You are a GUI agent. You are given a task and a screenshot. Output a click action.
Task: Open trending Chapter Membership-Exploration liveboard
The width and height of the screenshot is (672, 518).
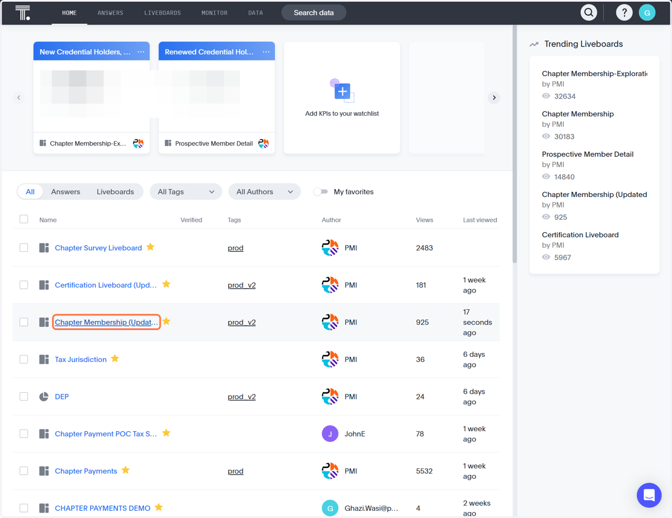(594, 73)
